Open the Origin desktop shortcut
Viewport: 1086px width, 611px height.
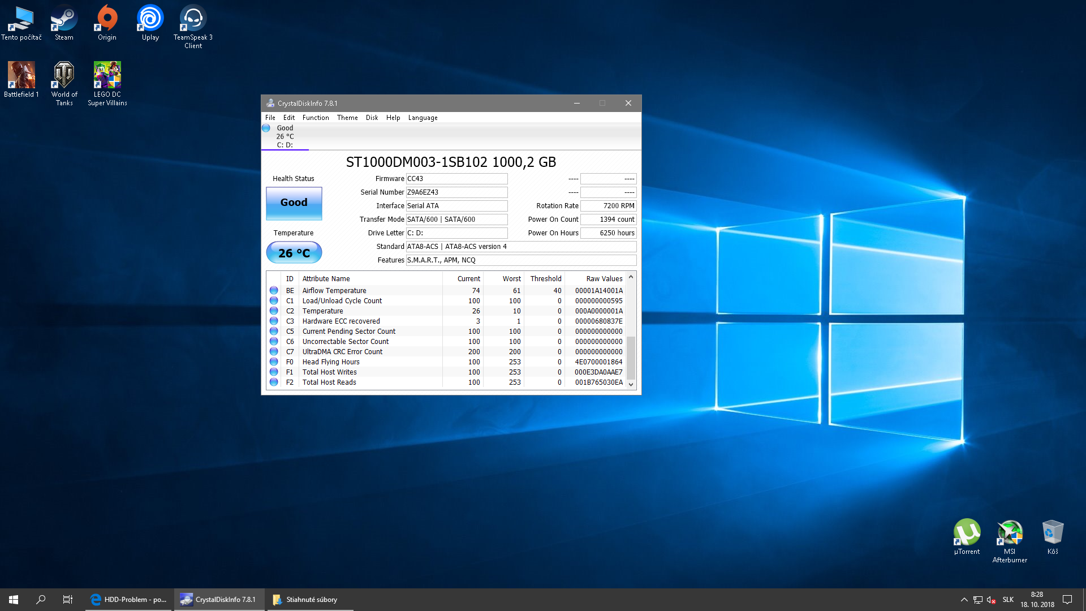[107, 23]
